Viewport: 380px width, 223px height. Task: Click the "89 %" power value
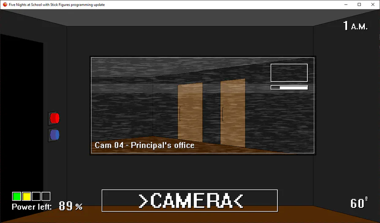point(71,206)
